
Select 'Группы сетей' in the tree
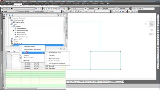(x=17, y=39)
